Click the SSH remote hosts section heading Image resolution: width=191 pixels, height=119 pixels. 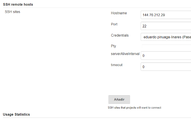[x=18, y=4]
